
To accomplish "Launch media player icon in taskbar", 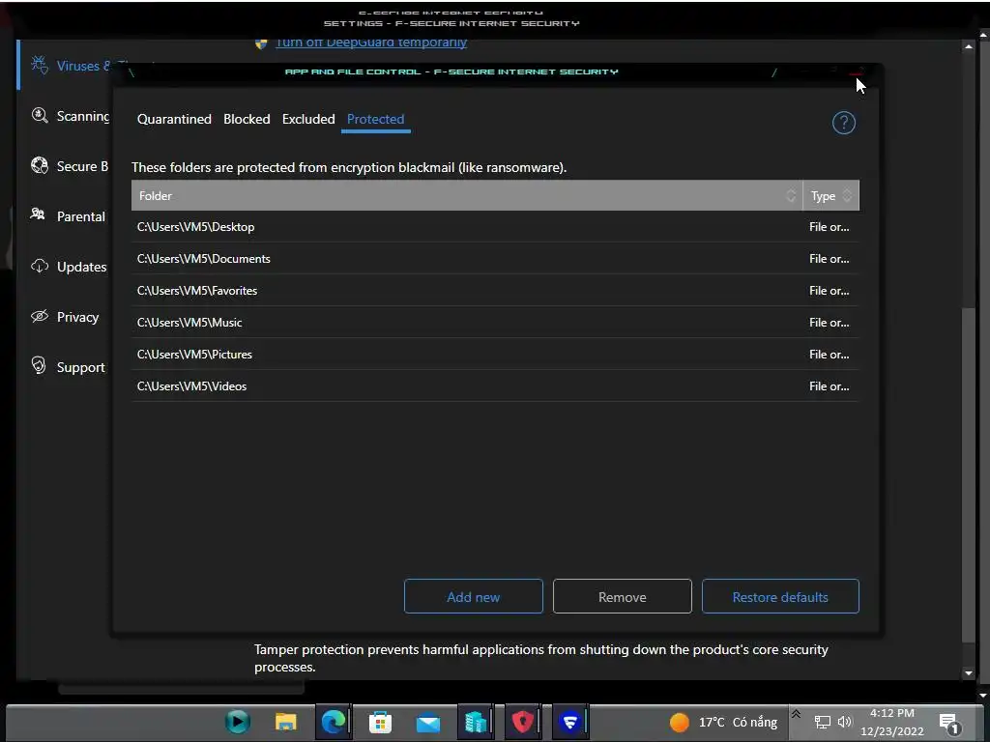I will coord(238,722).
